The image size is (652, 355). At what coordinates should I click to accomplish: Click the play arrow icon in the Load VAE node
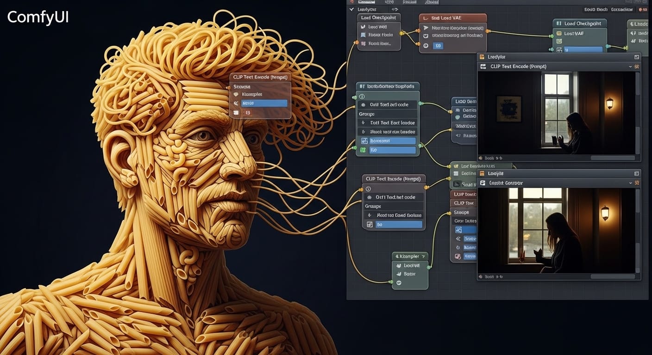tap(426, 28)
